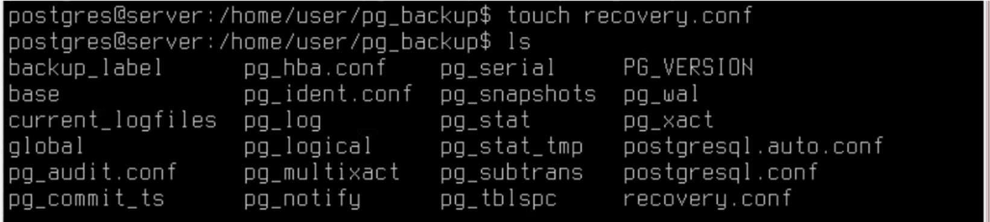Click the backup_label file name
990x222 pixels.
(x=86, y=68)
